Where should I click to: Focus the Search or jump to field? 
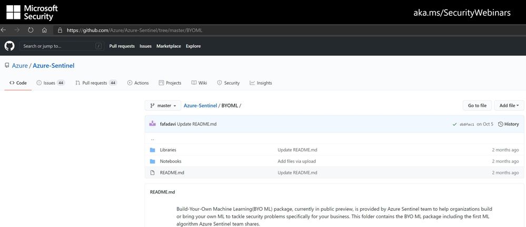58,46
